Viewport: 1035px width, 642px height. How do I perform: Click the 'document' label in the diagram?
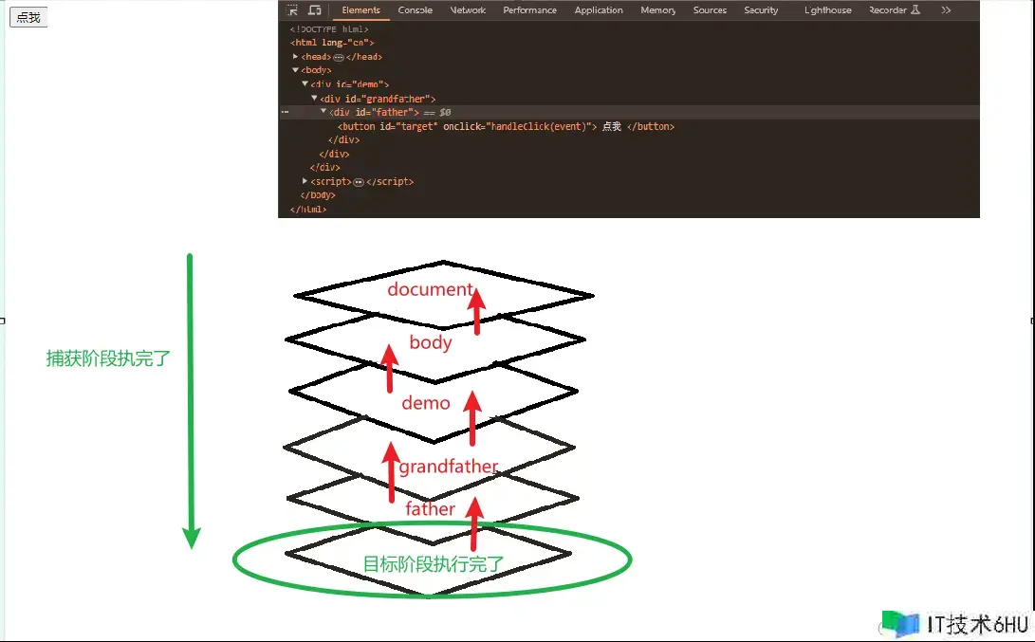(430, 289)
